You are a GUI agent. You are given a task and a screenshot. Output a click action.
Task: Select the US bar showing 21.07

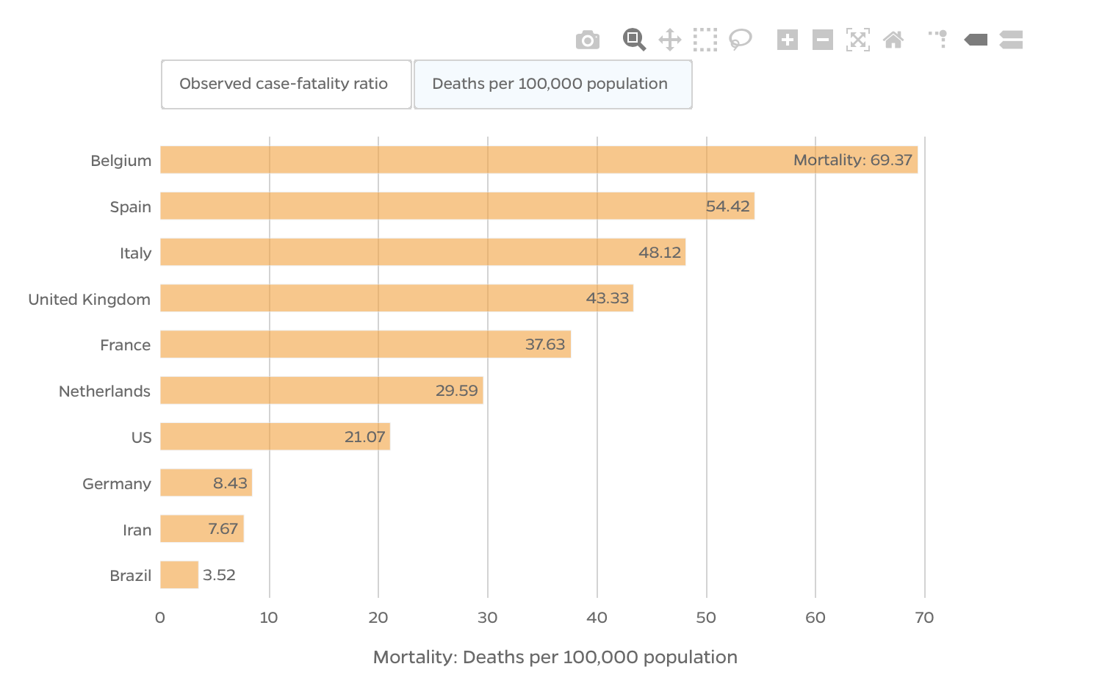[x=275, y=437]
